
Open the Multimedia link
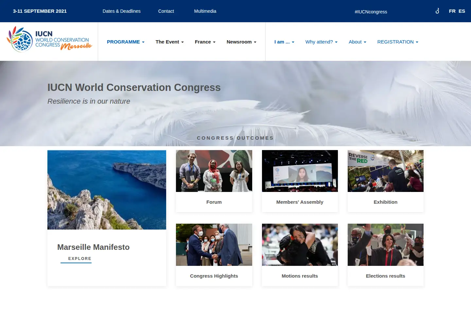coord(205,11)
